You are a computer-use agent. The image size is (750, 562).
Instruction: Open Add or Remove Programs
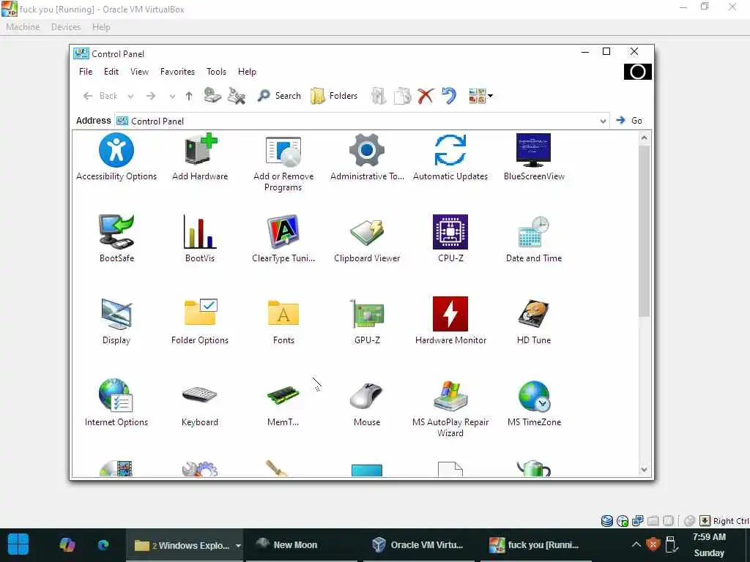coord(283,162)
